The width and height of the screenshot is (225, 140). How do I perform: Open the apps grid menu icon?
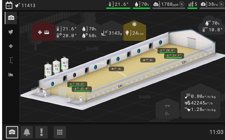pos(60,132)
